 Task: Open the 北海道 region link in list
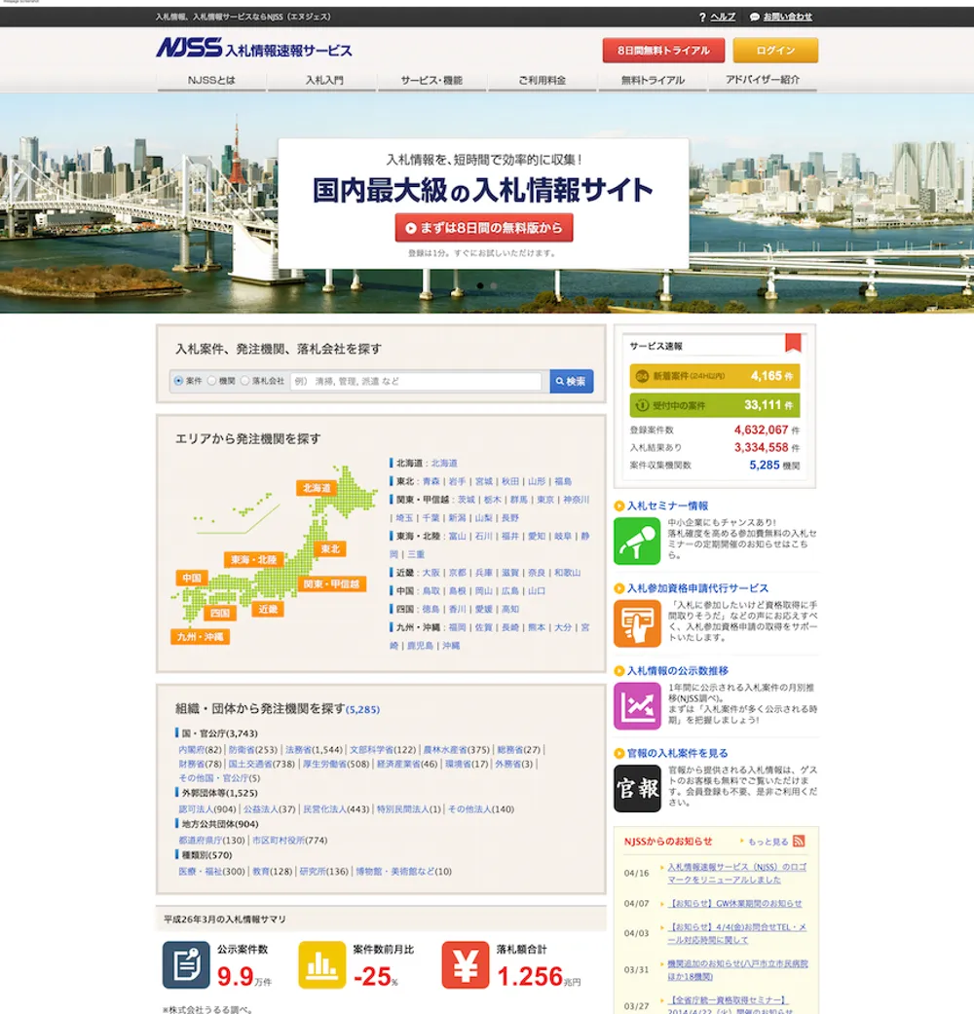444,464
